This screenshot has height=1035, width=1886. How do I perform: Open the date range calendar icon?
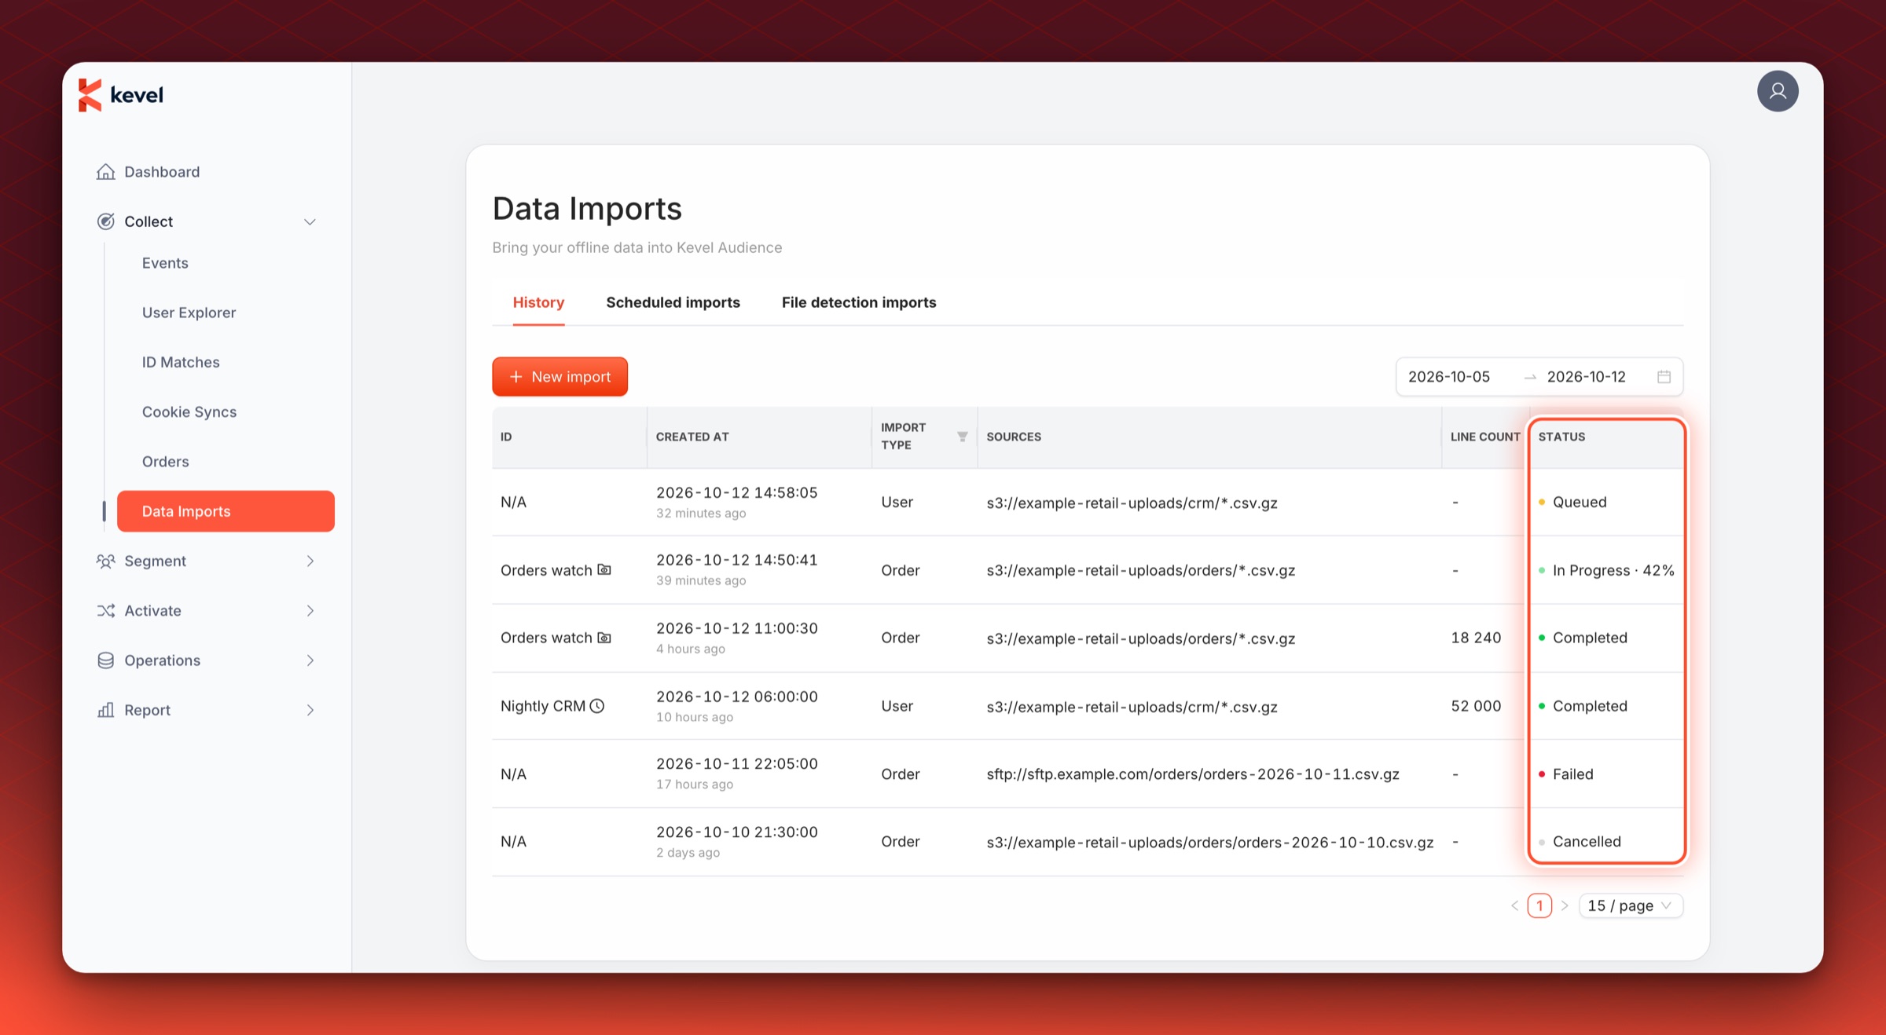[1664, 377]
